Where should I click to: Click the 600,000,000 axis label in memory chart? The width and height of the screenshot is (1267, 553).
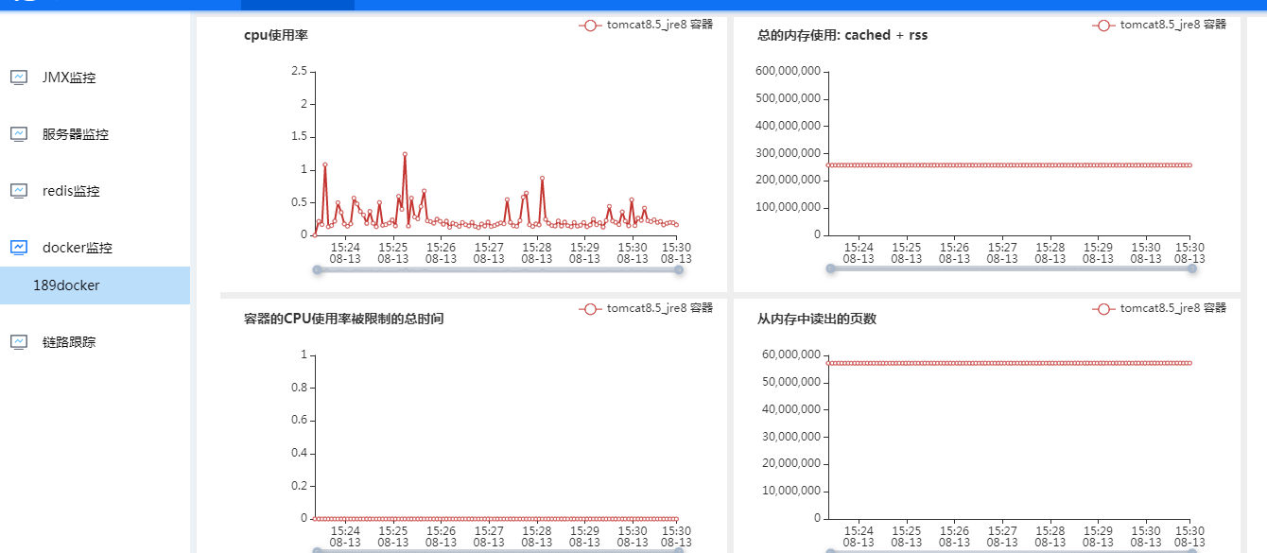click(x=790, y=71)
